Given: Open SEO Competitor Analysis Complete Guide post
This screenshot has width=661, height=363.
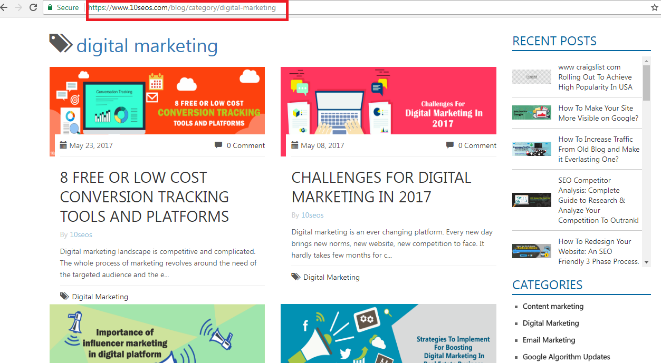Looking at the screenshot, I should coord(599,200).
